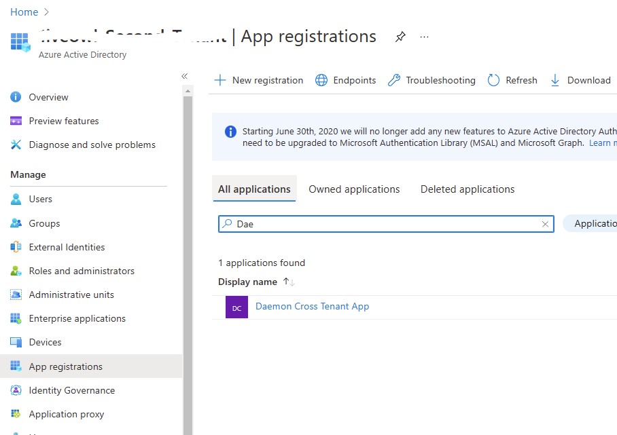
Task: Switch to Deleted applications tab
Action: (x=468, y=189)
